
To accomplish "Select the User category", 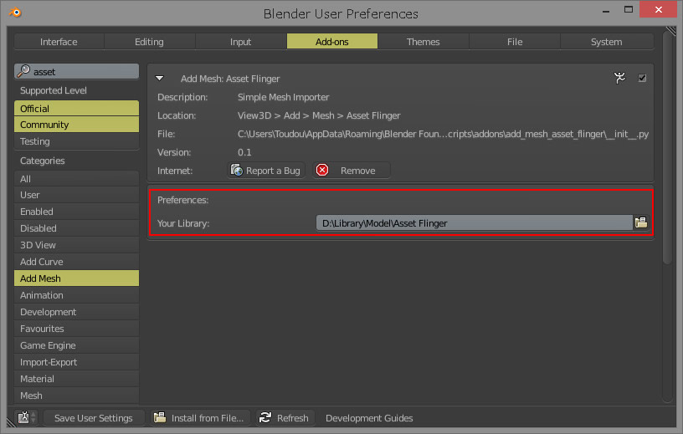I will click(77, 195).
